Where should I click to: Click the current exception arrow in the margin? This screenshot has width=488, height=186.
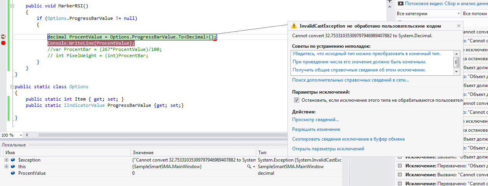[3, 37]
